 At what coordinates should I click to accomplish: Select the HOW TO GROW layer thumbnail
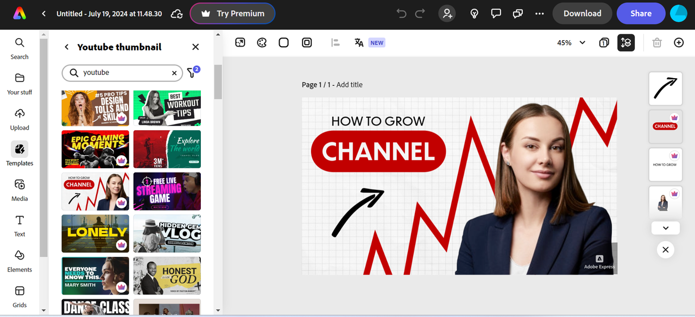point(666,164)
